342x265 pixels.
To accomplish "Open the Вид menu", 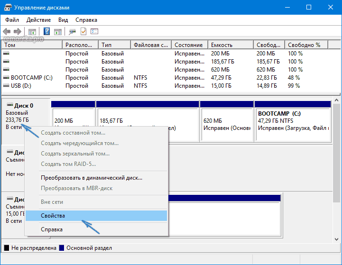I will (63, 20).
